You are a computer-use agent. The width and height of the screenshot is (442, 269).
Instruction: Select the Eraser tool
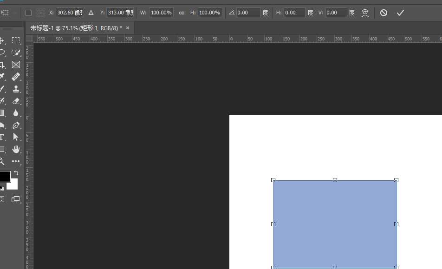click(x=16, y=101)
